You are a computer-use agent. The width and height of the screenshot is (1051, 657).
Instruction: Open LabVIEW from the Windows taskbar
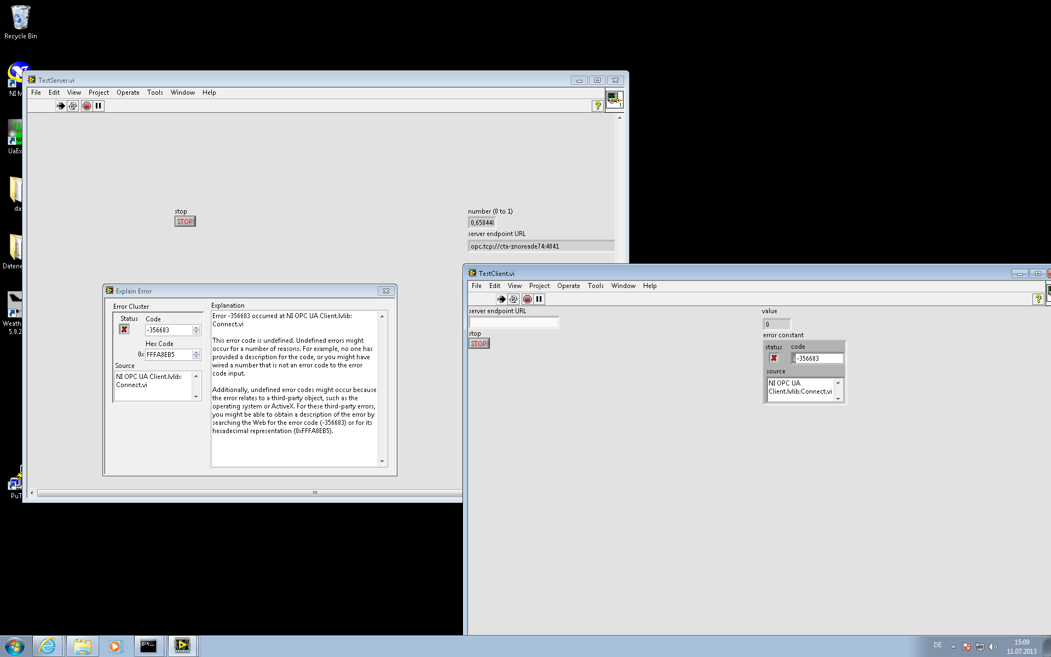182,646
